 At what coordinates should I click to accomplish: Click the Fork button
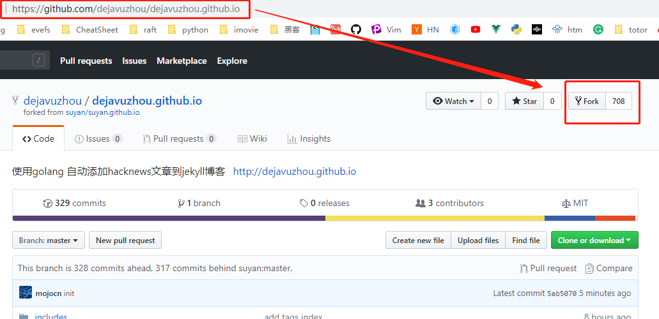click(x=587, y=101)
